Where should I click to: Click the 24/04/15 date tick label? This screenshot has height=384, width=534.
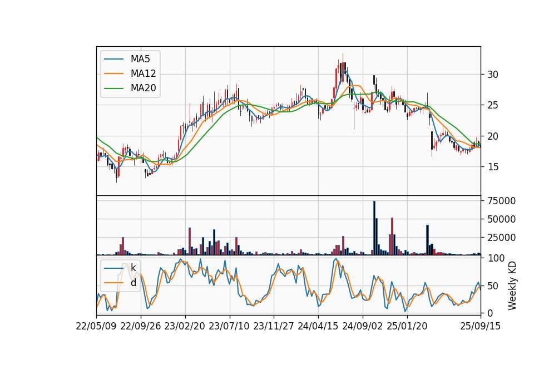point(318,326)
